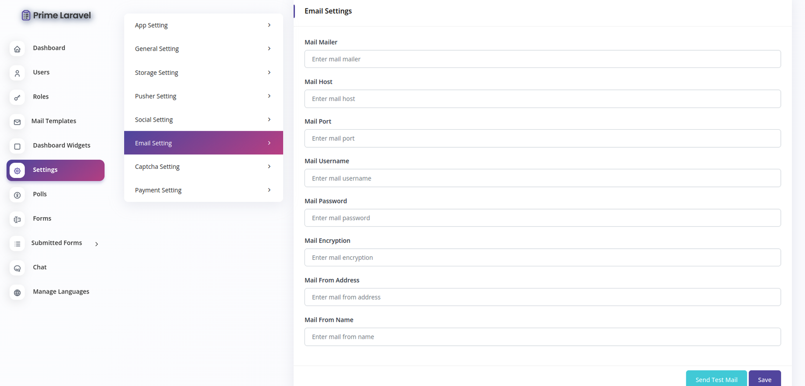
Task: Open App Setting chevron
Action: tap(269, 25)
